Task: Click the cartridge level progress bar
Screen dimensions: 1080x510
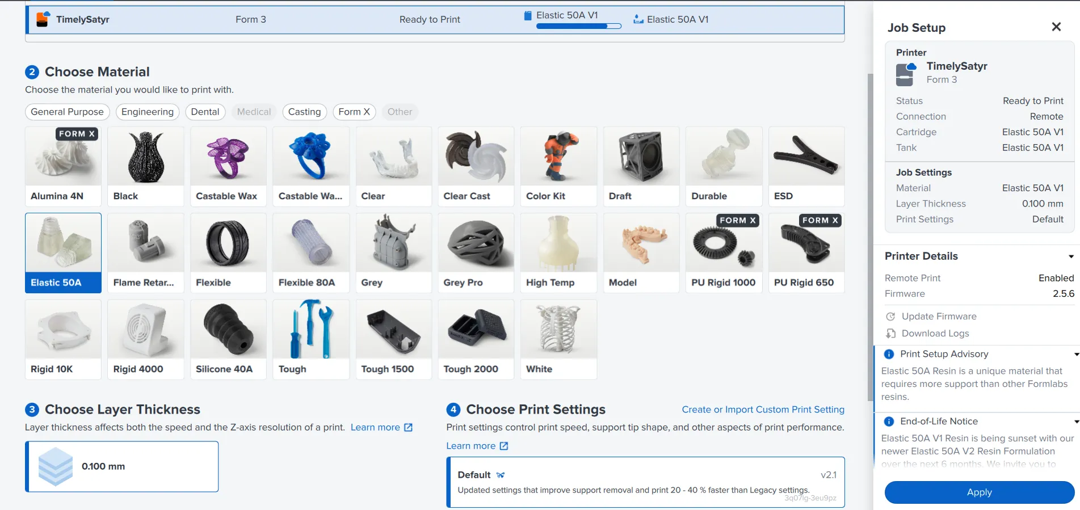Action: (578, 26)
